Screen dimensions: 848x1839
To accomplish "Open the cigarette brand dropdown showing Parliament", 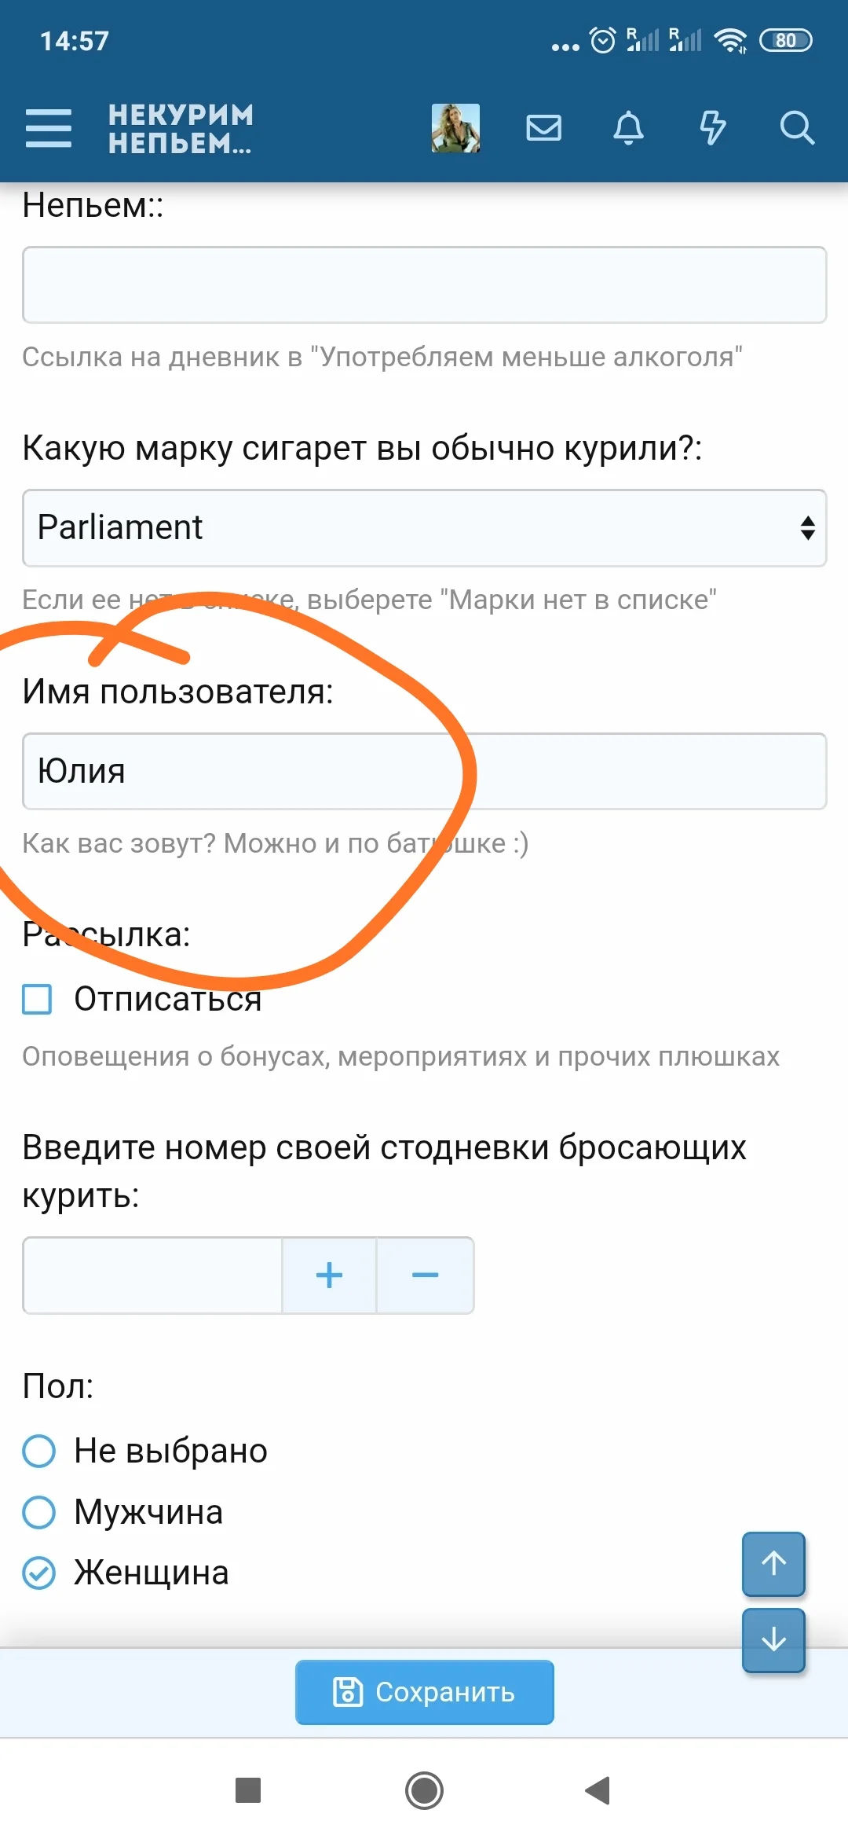I will coord(424,528).
